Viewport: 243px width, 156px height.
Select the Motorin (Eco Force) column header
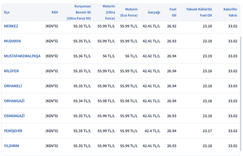[x=129, y=12]
